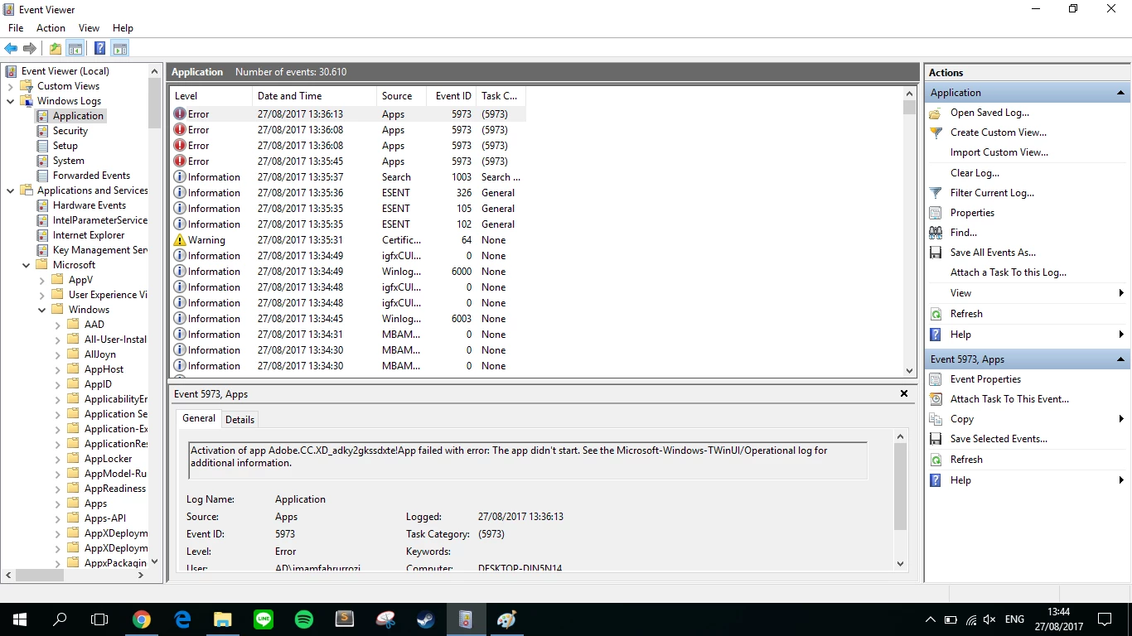1132x636 pixels.
Task: Select the Search event with ID 1003
Action: tap(348, 177)
